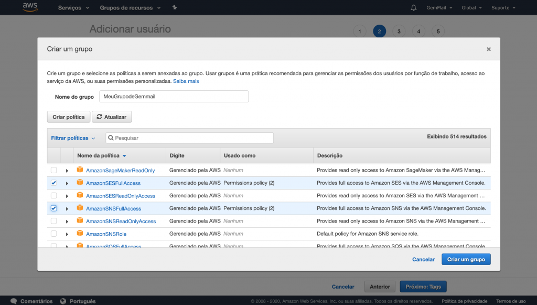
Task: Open the AWS home logo
Action: coord(30,7)
